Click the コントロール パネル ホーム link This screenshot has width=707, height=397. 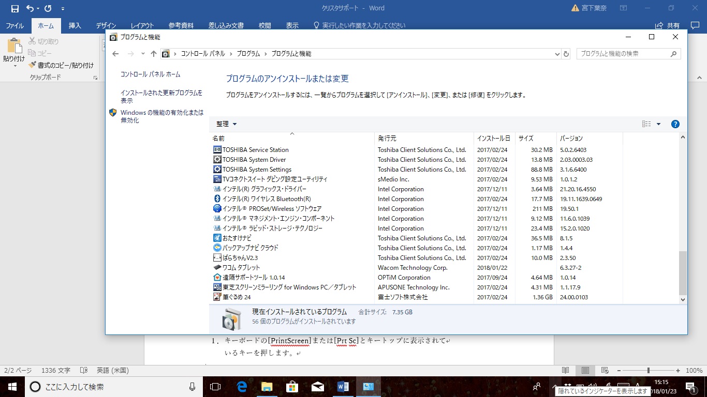pyautogui.click(x=150, y=74)
